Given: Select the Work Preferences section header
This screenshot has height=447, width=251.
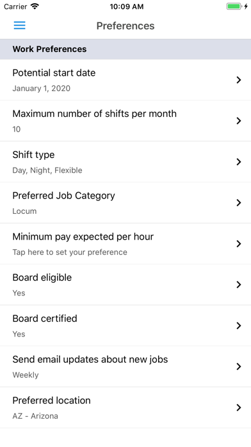Looking at the screenshot, I should 125,49.
